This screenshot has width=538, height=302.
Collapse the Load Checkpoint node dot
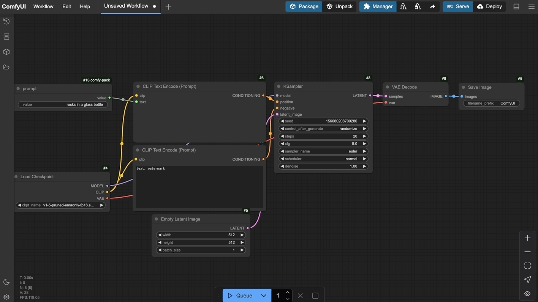[x=16, y=177]
